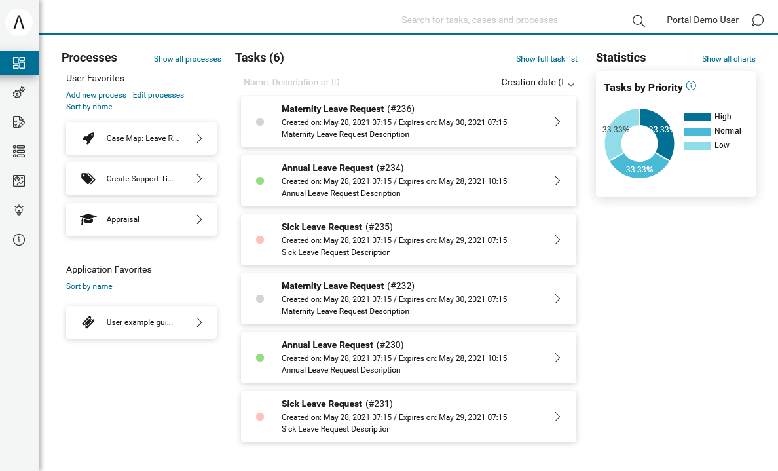Open the Cases list sidebar icon

coord(19,151)
